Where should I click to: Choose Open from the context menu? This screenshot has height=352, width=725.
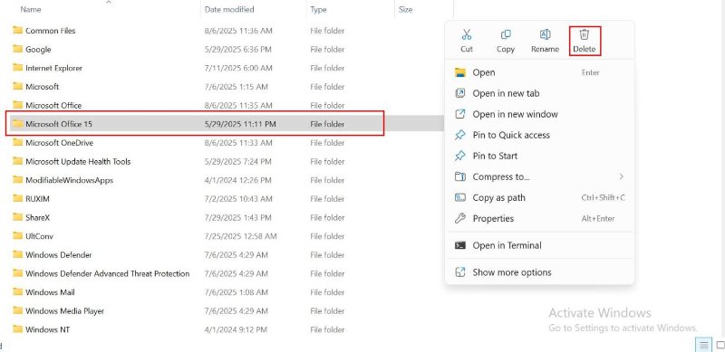pyautogui.click(x=539, y=72)
